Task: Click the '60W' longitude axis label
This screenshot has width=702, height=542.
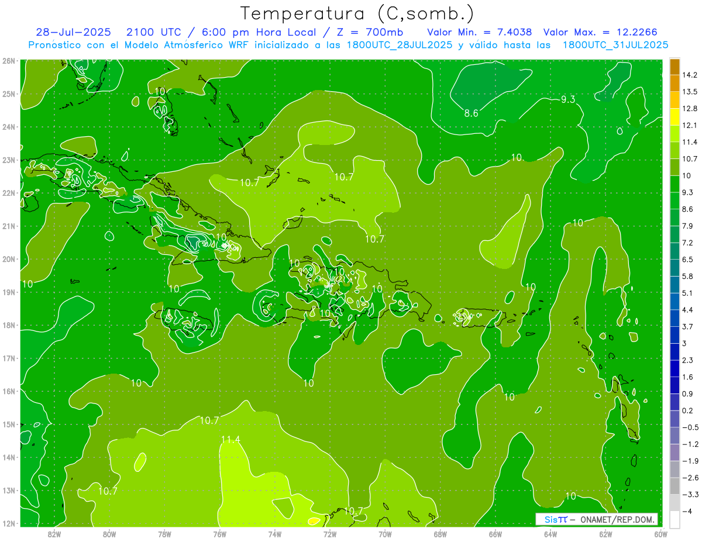Action: point(661,534)
